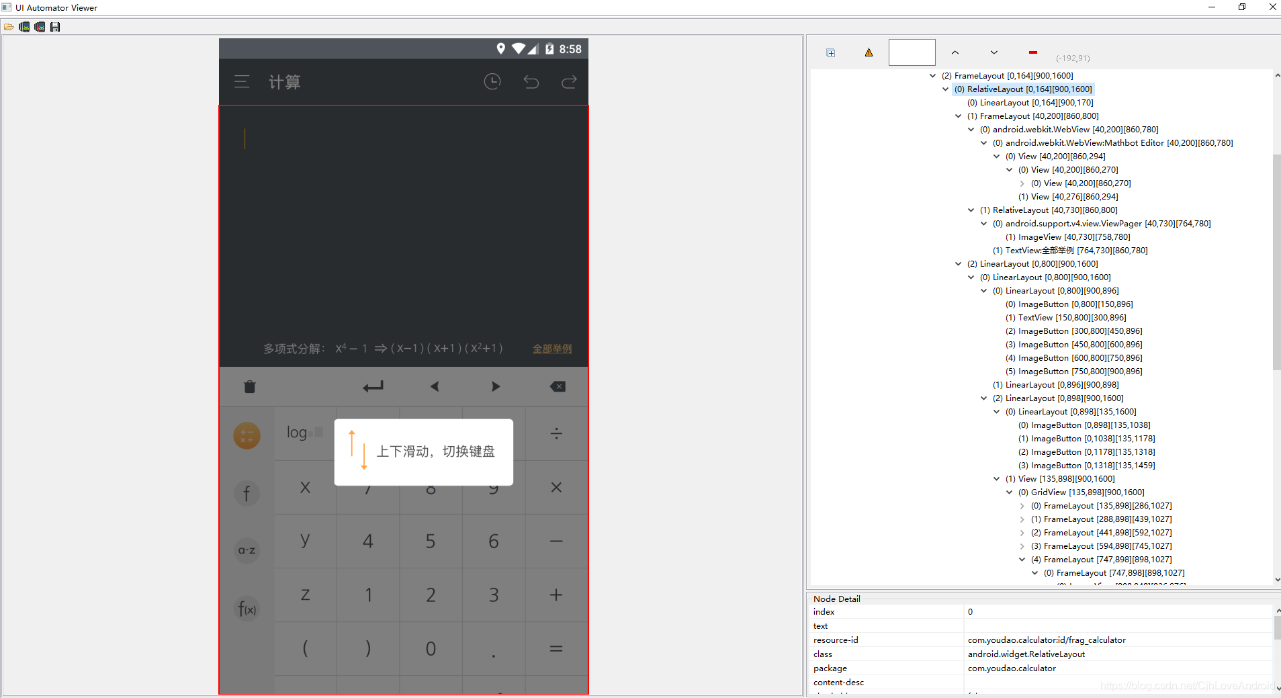Tap the log key on keypad

(304, 433)
